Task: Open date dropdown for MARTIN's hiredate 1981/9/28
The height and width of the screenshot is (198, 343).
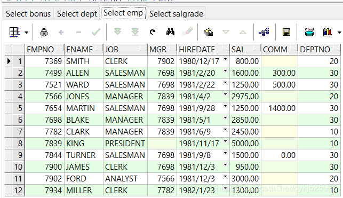Action: tap(225, 106)
